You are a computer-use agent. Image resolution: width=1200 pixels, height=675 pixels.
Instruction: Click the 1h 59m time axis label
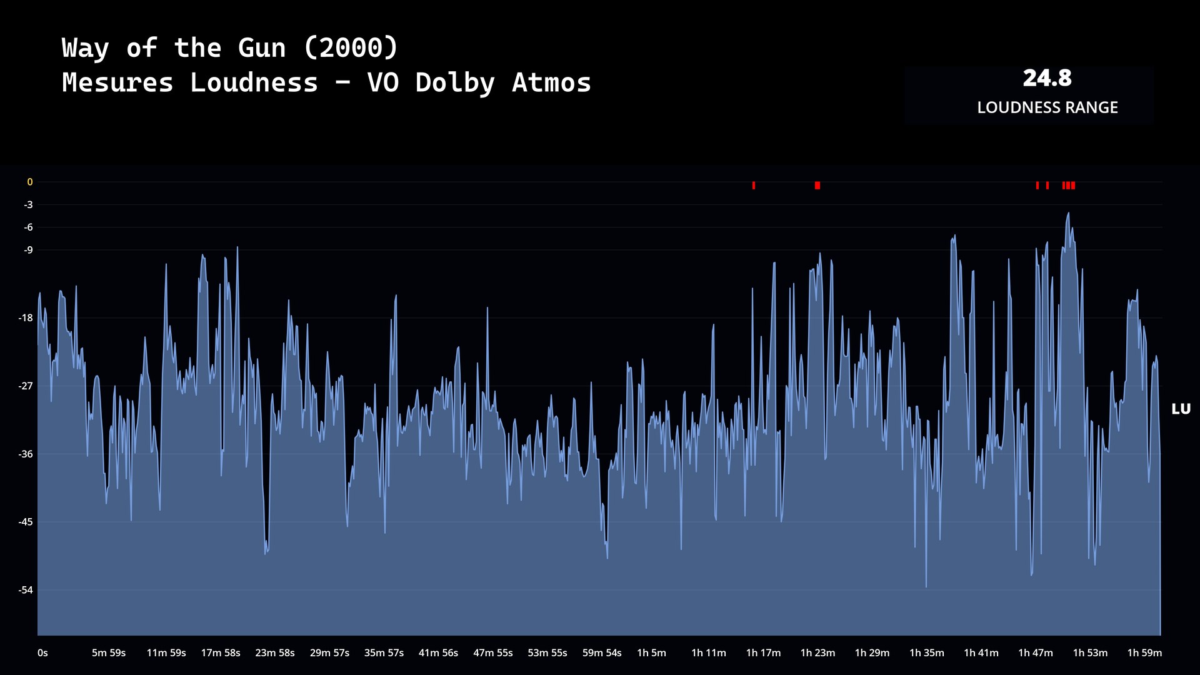pos(1144,653)
